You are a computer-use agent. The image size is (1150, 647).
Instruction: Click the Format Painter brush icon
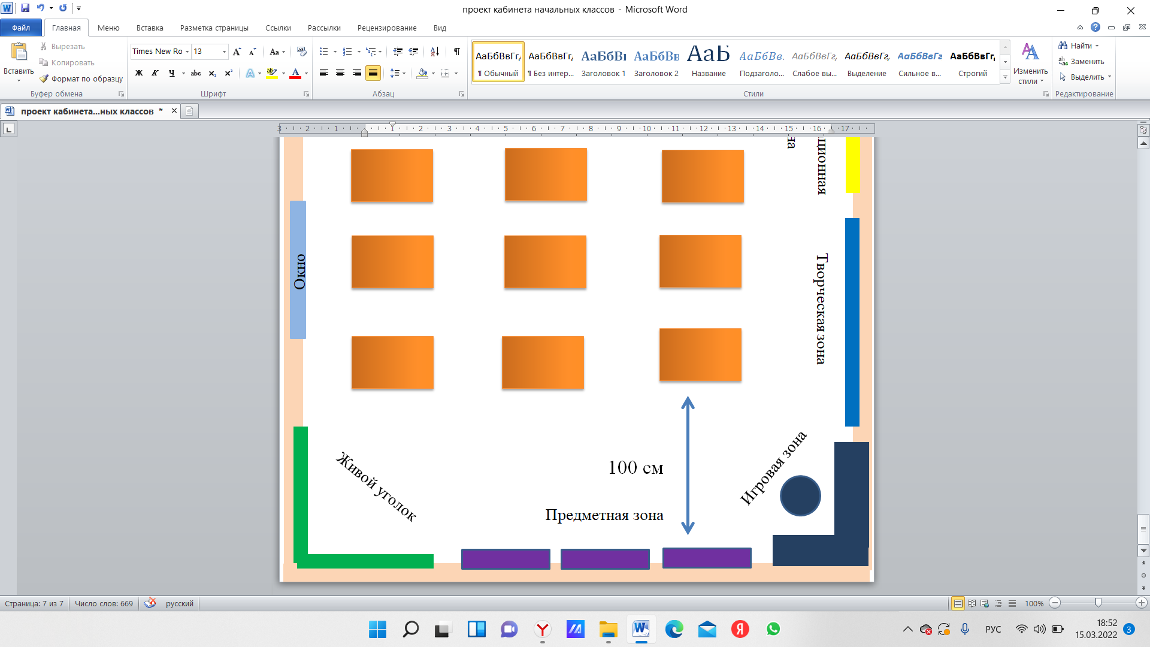point(44,78)
